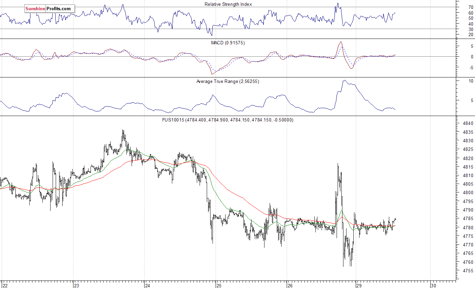Click the 4755 price axis value
Viewport: 475px width, 288px height.
coord(469,271)
